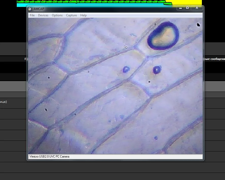Open the Devices menu

click(43, 15)
